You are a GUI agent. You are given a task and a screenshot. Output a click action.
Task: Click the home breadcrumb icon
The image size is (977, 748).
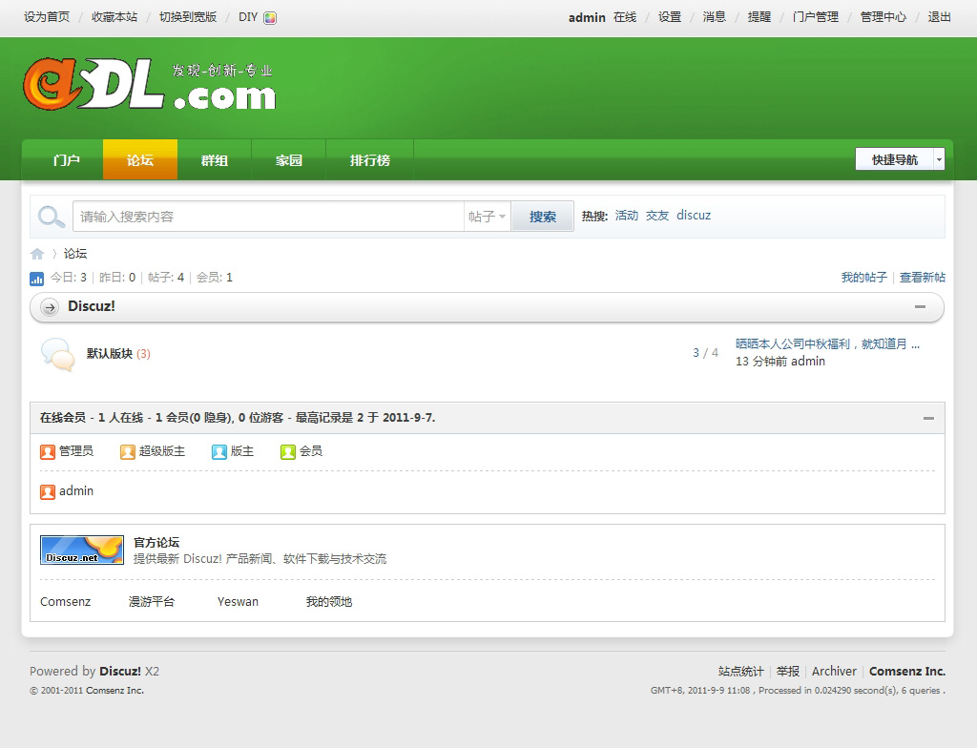pos(37,254)
